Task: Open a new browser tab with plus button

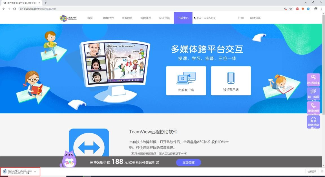Action: coord(46,3)
